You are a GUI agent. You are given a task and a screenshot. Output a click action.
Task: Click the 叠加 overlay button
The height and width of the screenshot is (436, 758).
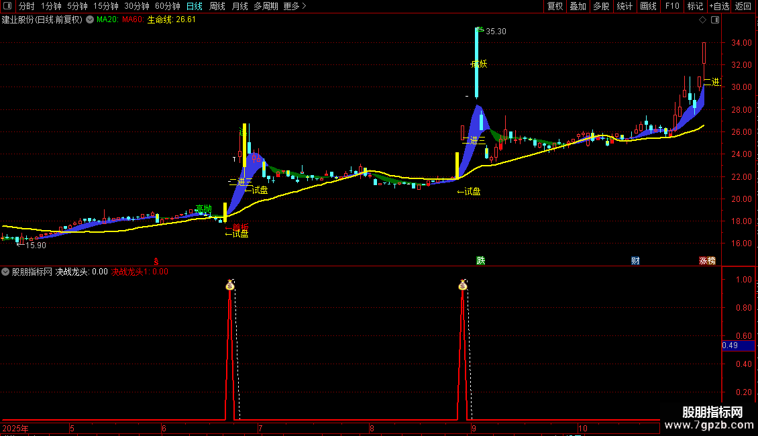click(x=578, y=6)
